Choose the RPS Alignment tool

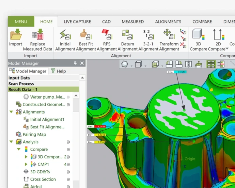[107, 35]
